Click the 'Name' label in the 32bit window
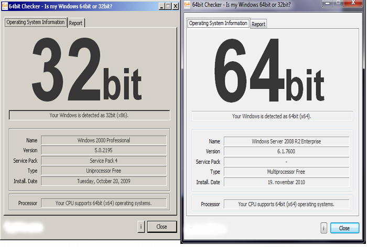This screenshot has width=367, height=247. pyautogui.click(x=31, y=140)
